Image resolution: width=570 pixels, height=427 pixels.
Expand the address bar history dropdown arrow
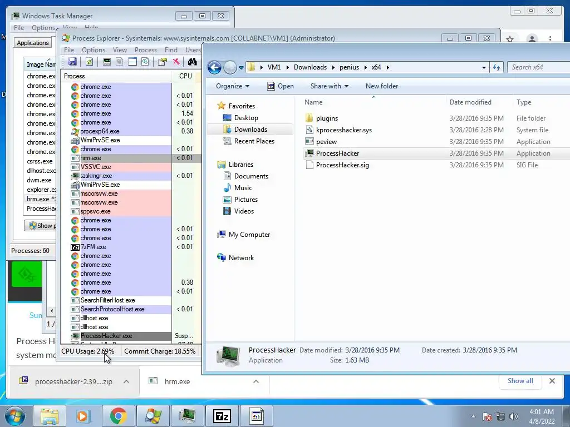pos(484,67)
